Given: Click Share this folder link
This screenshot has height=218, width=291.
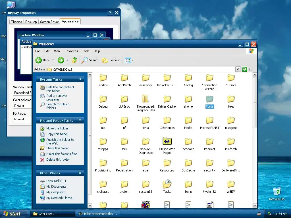Looking at the screenshot, I should coord(57,148).
